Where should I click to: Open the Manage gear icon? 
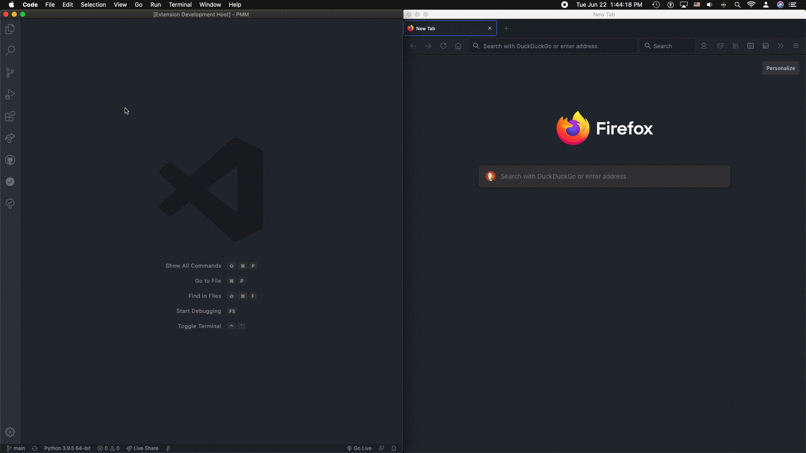[10, 432]
